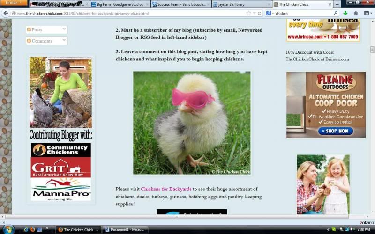The width and height of the screenshot is (375, 234).
Task: Open a new tab with plus button
Action: (337, 4)
